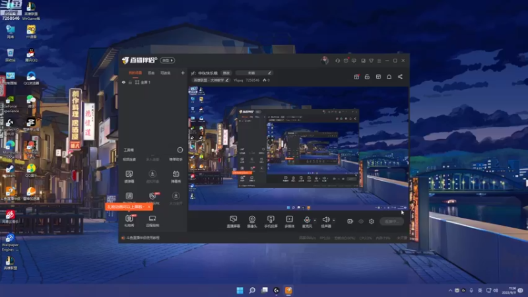This screenshot has height=297, width=528.
Task: Expand the microphone options arrow
Action: click(315, 220)
